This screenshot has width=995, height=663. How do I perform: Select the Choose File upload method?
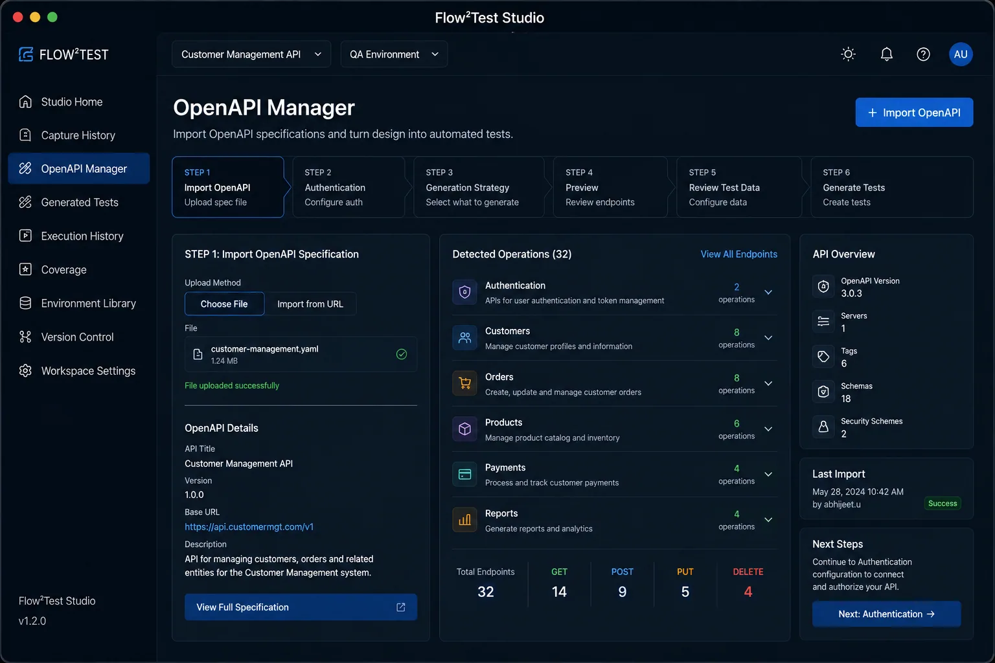coord(224,304)
